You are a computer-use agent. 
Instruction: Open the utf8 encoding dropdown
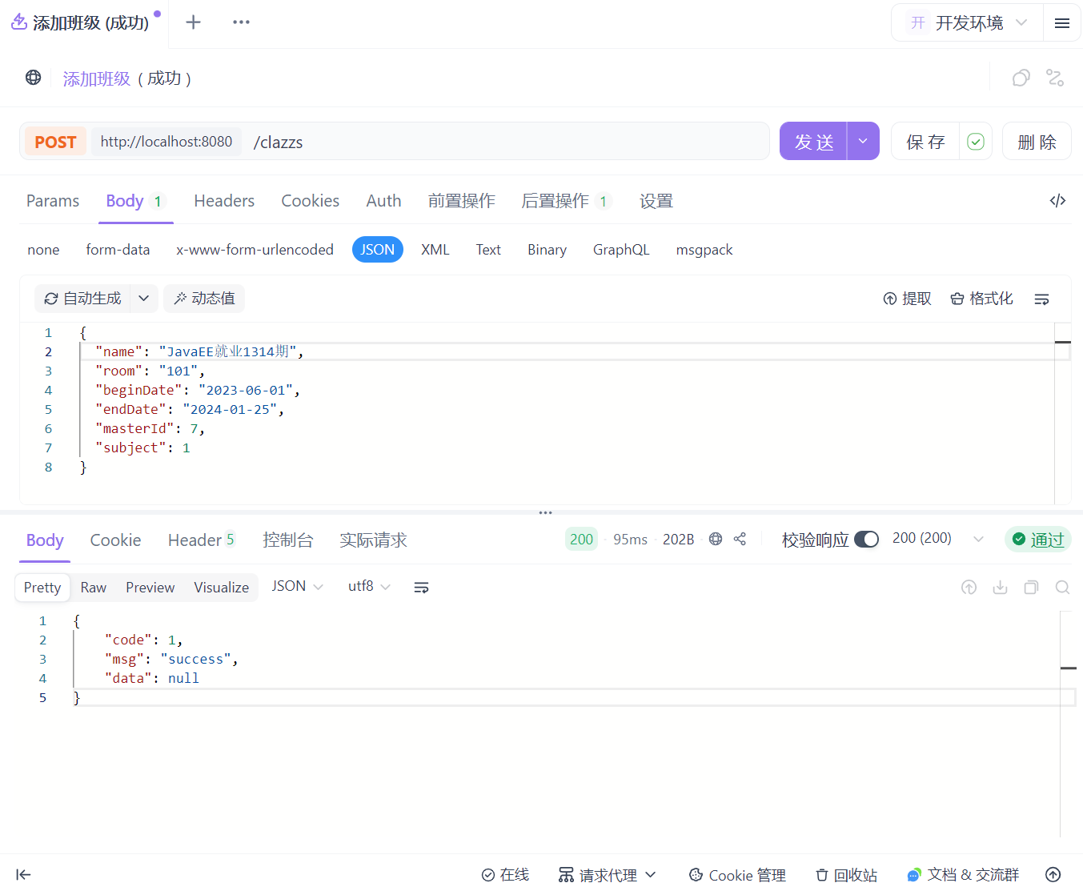pos(369,587)
